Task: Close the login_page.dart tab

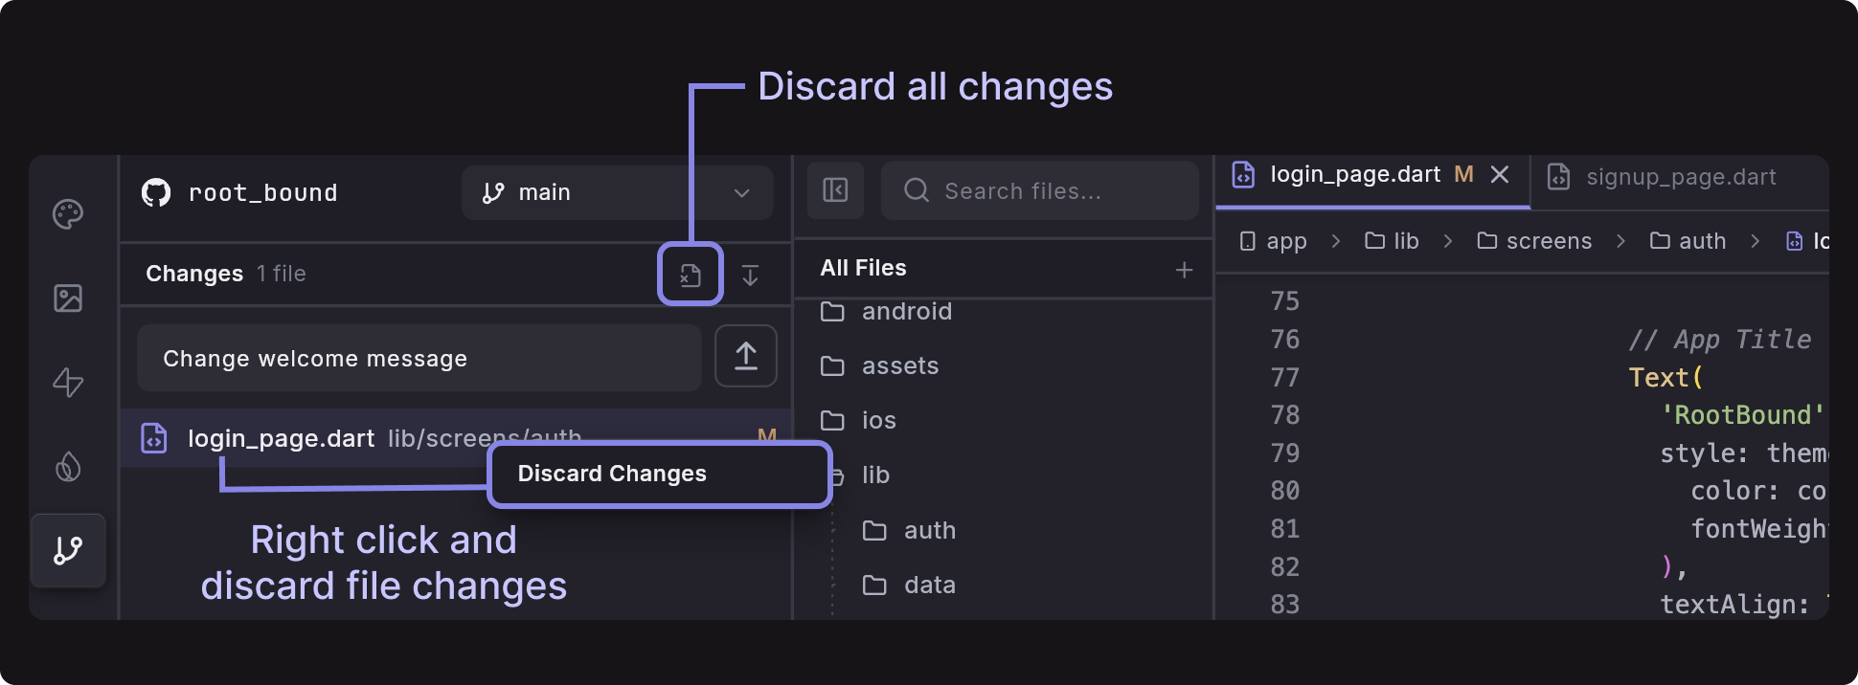Action: 1500,174
